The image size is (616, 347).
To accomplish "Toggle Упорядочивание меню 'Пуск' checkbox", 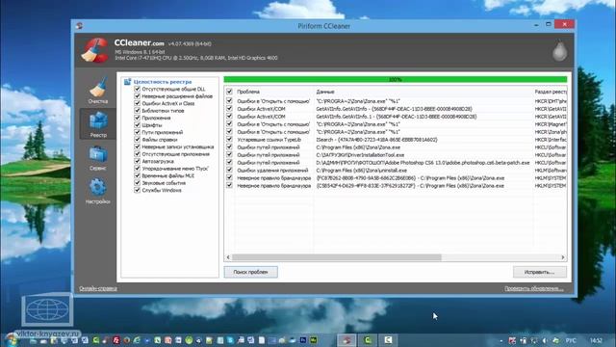I will click(137, 168).
